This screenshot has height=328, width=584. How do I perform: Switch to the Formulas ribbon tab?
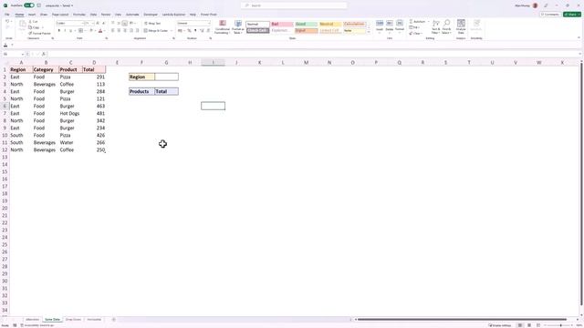79,15
